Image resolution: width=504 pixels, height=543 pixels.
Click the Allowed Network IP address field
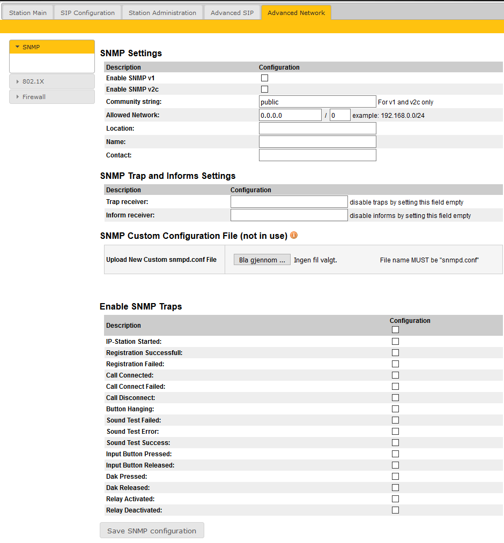coord(290,115)
